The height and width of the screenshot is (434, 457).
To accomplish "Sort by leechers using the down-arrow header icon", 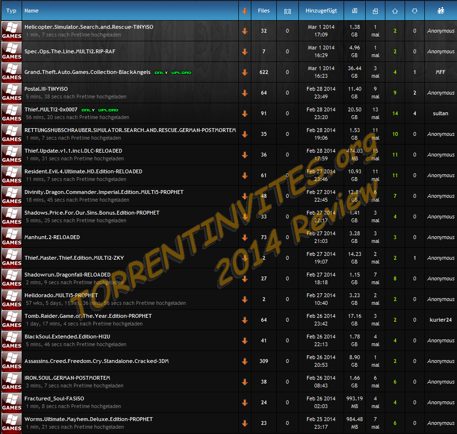I will pyautogui.click(x=415, y=11).
